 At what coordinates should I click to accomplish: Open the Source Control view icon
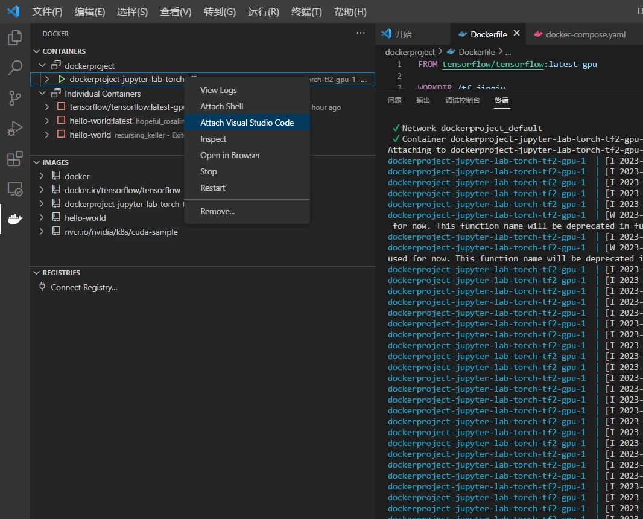point(14,98)
